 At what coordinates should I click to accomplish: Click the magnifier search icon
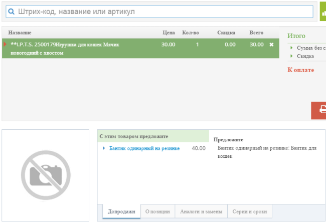tap(11, 12)
